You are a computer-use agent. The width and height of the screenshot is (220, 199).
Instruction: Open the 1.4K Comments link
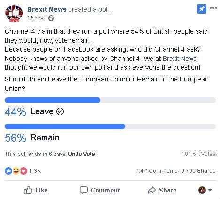(157, 171)
